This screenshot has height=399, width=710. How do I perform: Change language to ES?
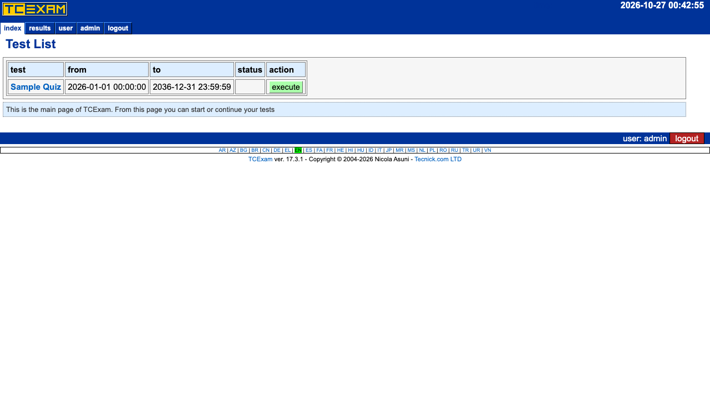309,150
